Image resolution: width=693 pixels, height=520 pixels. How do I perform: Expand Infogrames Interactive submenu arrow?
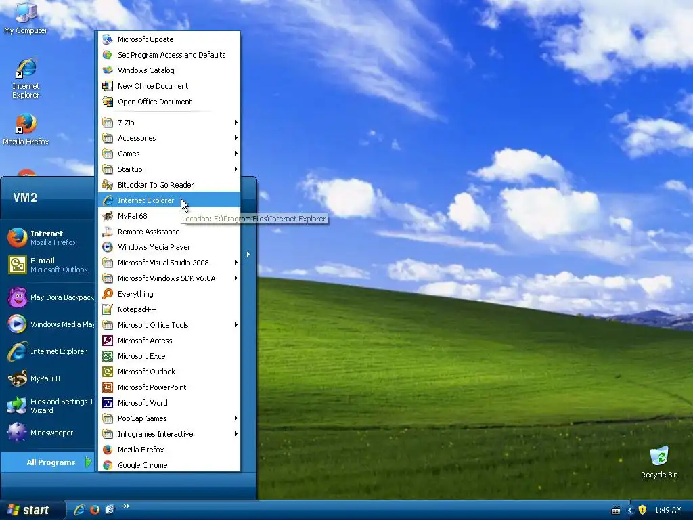tap(236, 434)
